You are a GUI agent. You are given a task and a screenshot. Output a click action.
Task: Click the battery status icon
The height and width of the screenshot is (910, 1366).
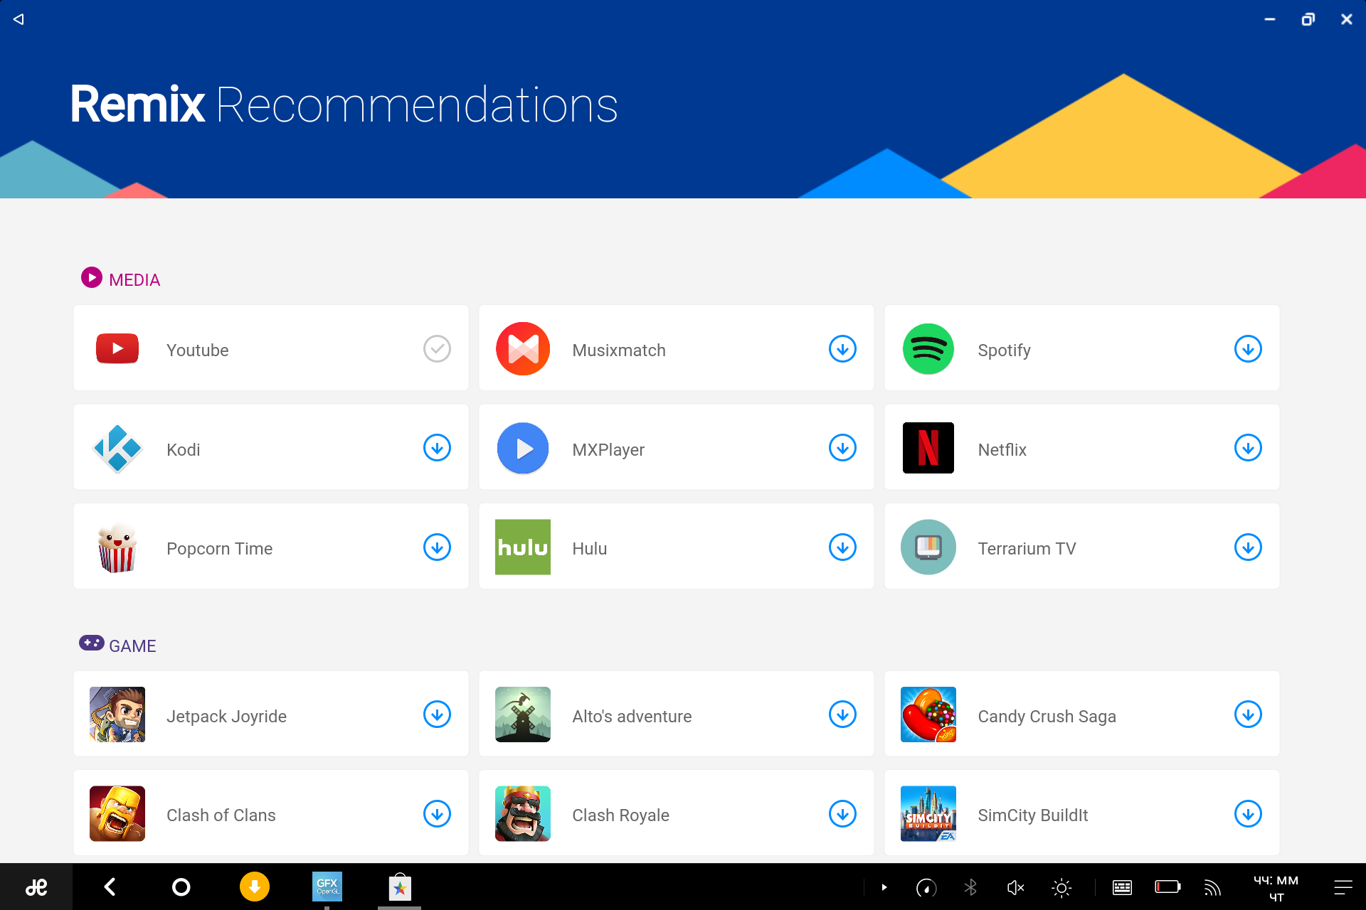pyautogui.click(x=1168, y=887)
